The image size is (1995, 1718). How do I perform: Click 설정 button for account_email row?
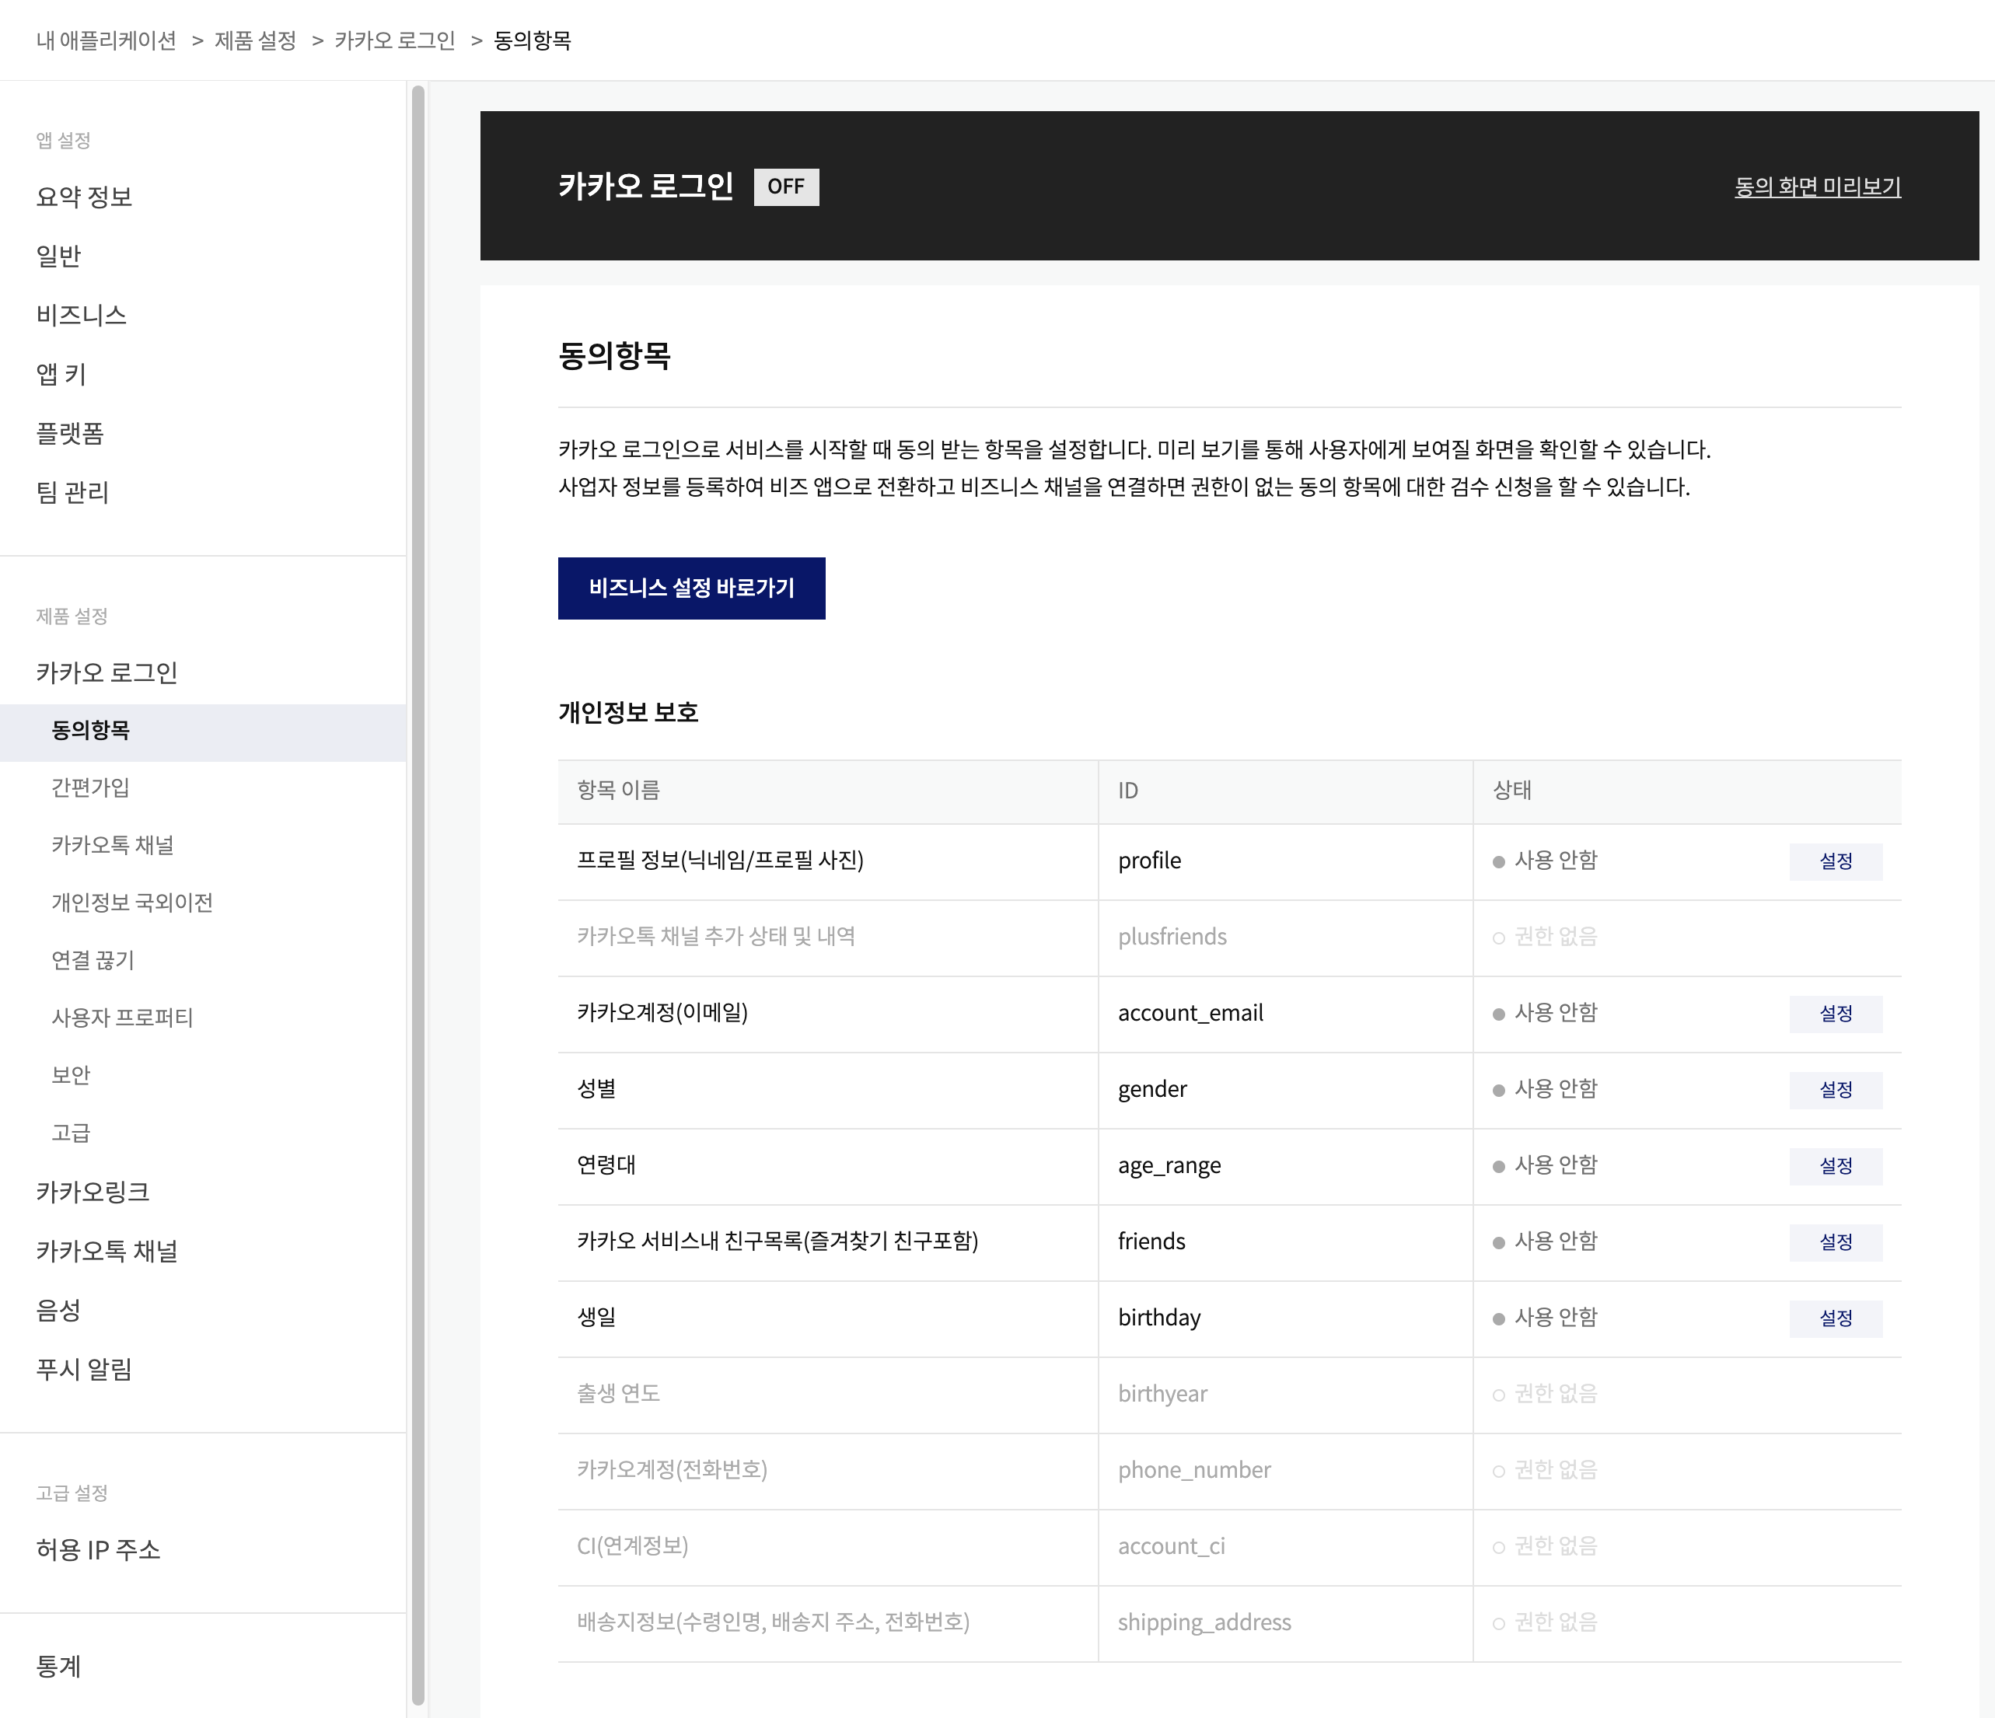(1834, 1014)
